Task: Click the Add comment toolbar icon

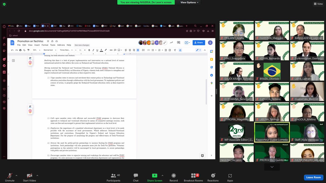Action: [115, 50]
